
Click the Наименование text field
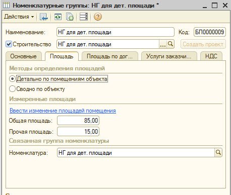(115, 32)
